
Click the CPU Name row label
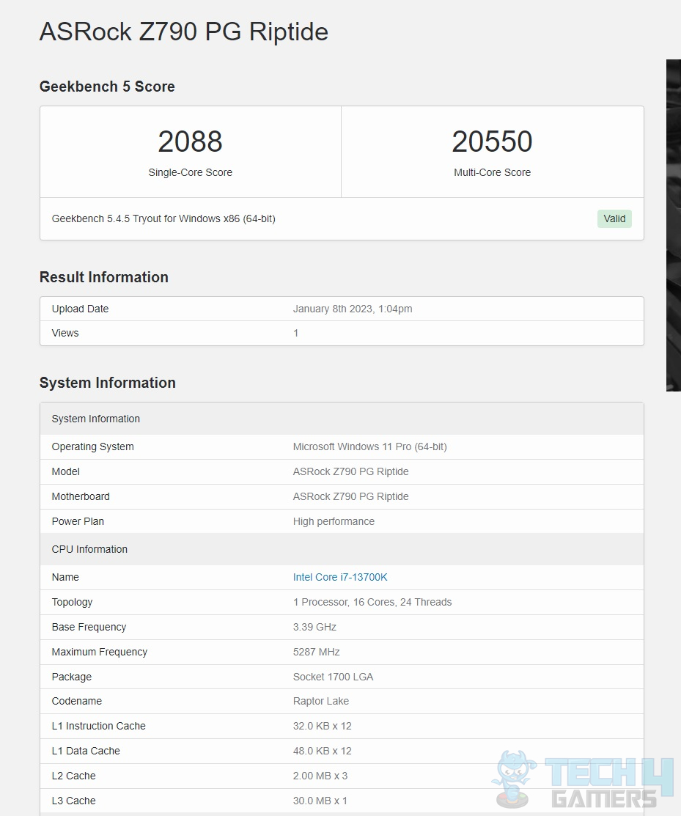point(65,577)
